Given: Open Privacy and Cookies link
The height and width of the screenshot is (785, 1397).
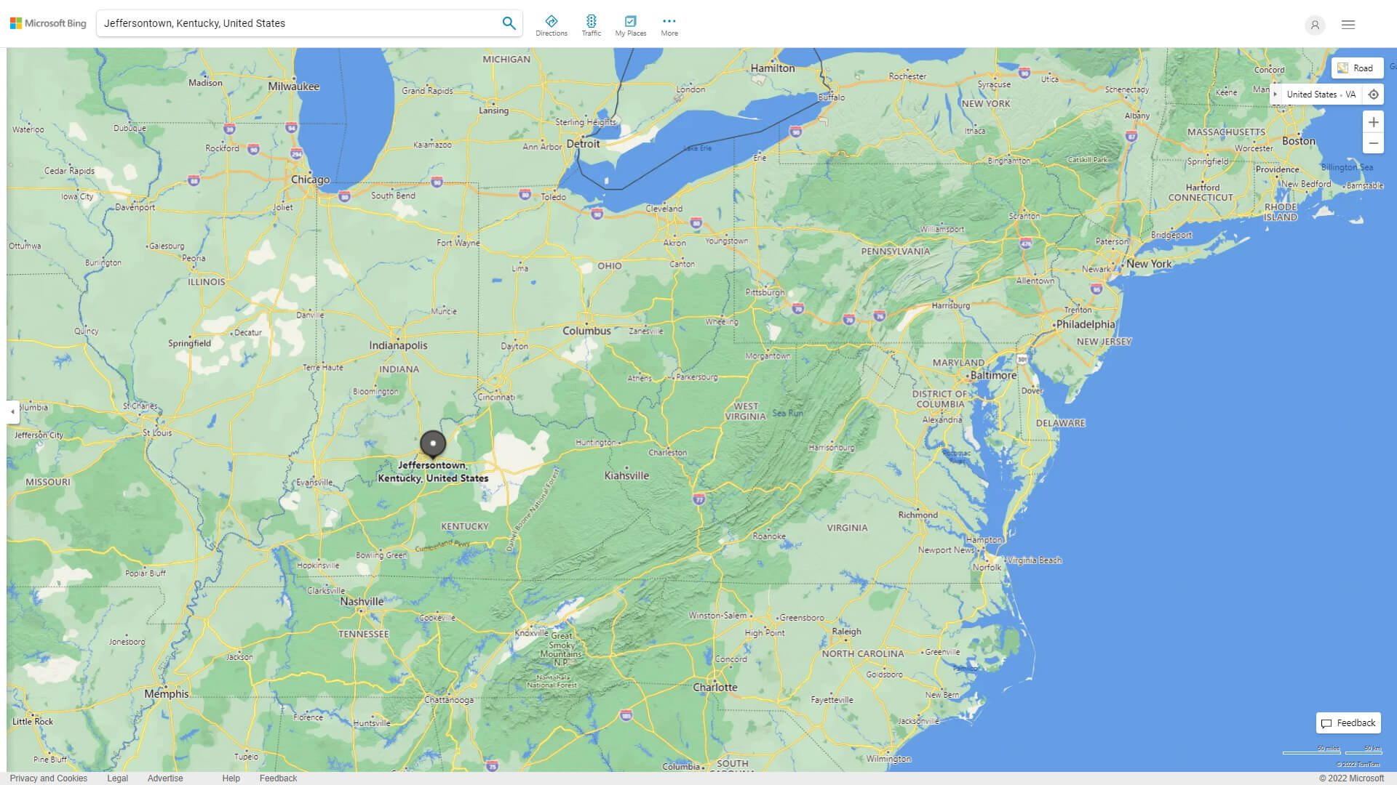Looking at the screenshot, I should tap(49, 778).
